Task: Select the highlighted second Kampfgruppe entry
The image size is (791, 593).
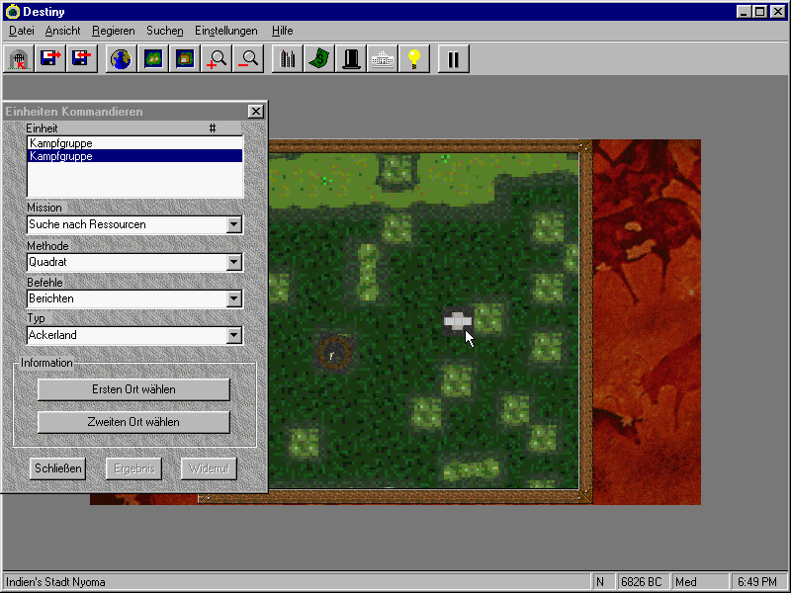Action: (135, 156)
